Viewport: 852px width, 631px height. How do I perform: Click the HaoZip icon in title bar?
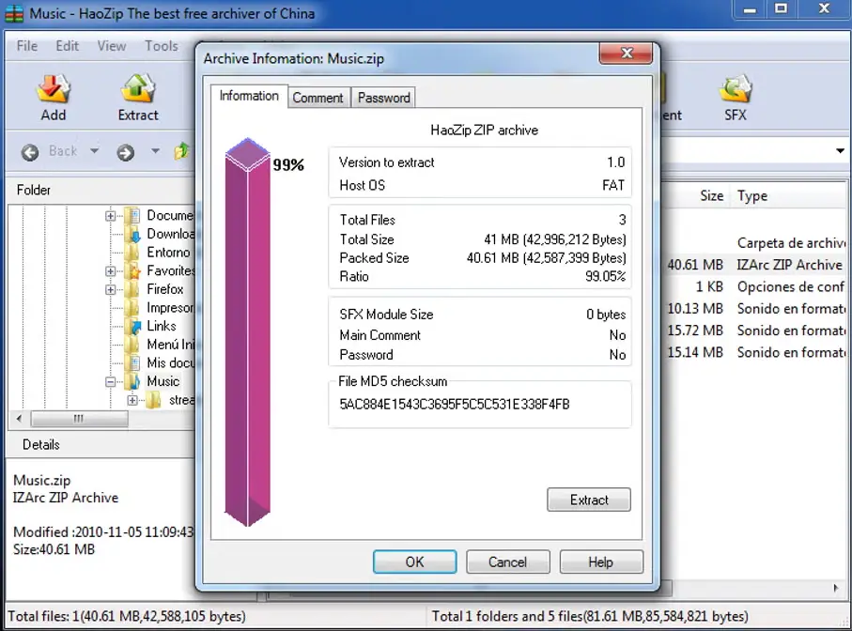(14, 14)
